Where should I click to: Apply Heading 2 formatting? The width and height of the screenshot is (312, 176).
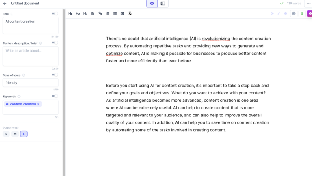click(x=78, y=13)
